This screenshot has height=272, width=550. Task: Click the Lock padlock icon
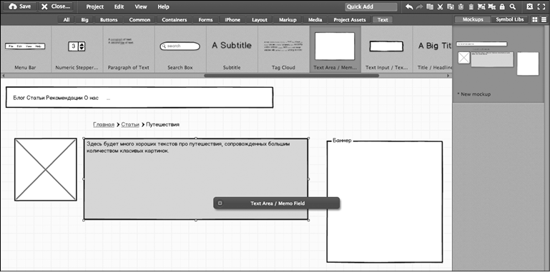point(502,6)
